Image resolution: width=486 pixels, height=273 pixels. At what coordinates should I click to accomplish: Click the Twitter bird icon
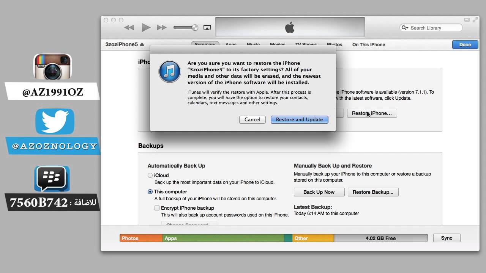(x=55, y=122)
